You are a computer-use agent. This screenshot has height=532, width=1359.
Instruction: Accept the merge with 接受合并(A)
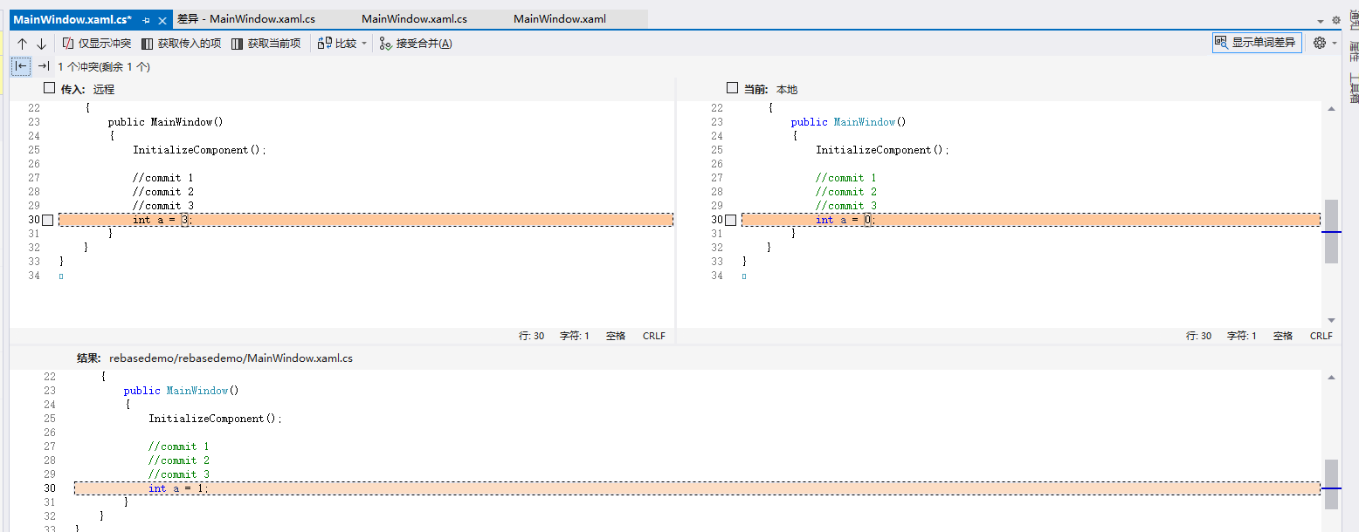416,44
